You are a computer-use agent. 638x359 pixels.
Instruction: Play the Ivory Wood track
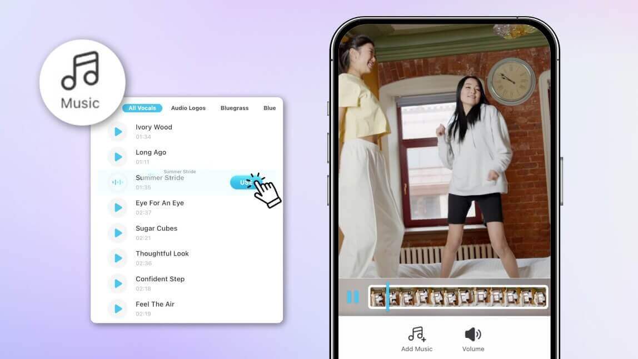tap(118, 132)
